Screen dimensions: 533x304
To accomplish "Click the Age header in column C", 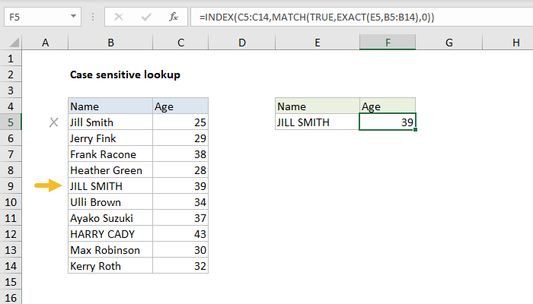I will click(x=180, y=106).
